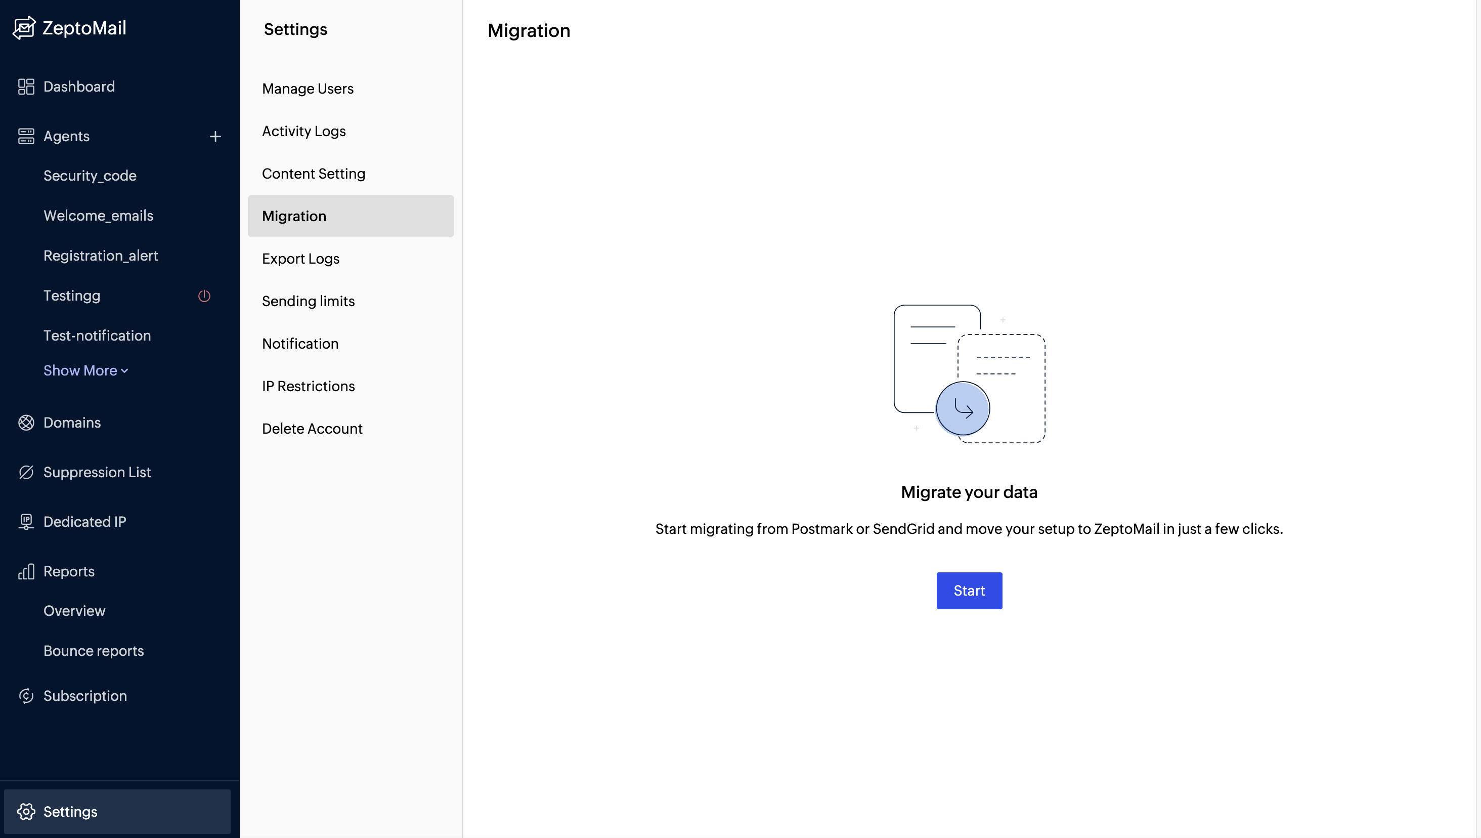This screenshot has height=838, width=1481.
Task: Disable the Testingg agent via power icon
Action: coord(204,296)
